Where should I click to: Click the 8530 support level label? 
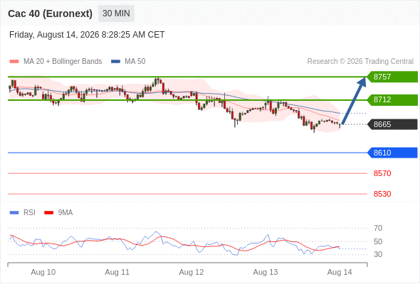click(382, 194)
